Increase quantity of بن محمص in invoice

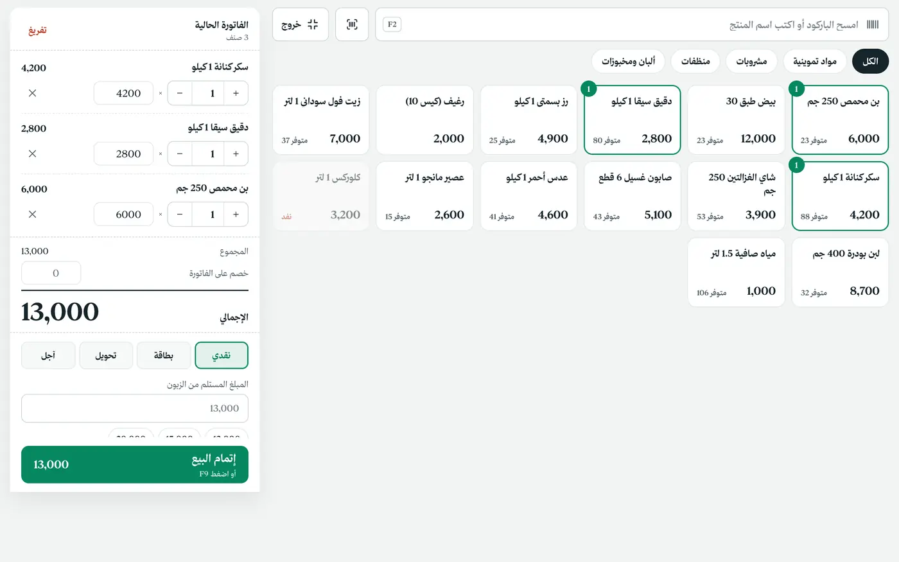coord(236,214)
